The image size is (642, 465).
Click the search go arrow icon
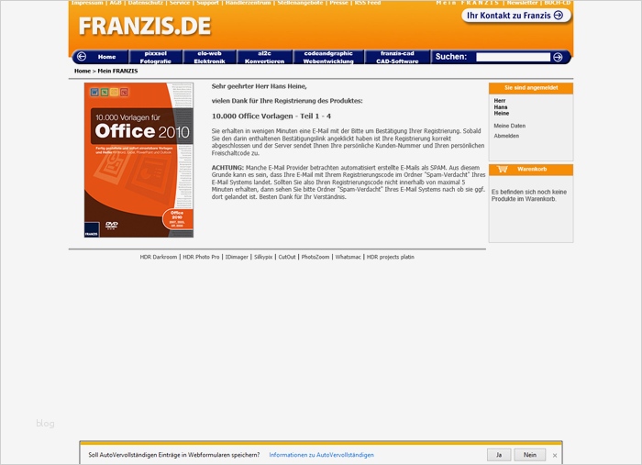[x=558, y=57]
